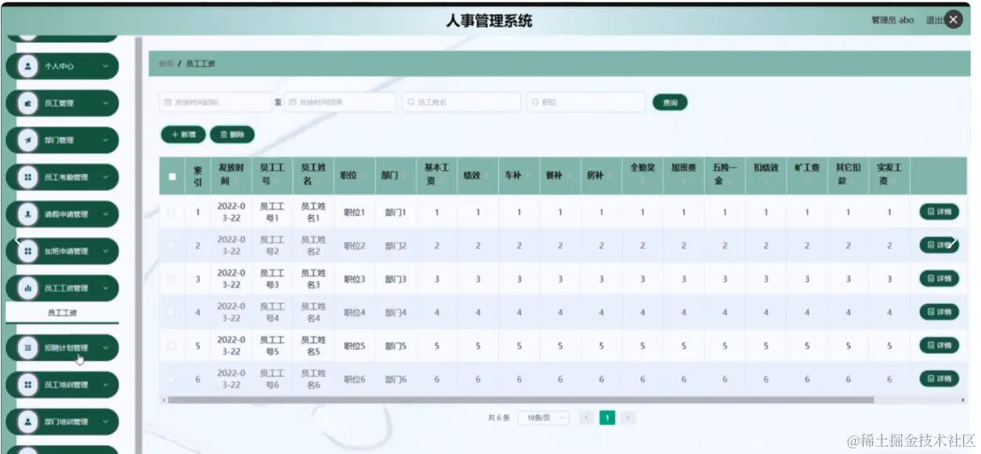Expand the 部门管理 menu chevron
This screenshot has width=981, height=454.
(x=105, y=140)
